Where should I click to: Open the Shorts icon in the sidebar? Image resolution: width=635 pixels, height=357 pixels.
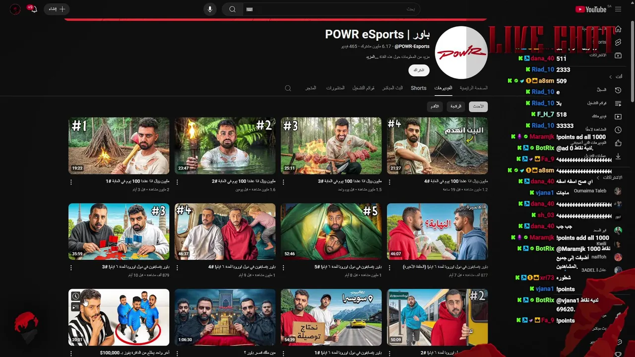[x=618, y=43]
